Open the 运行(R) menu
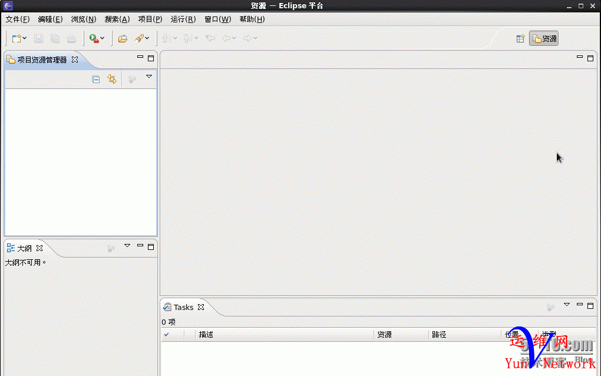The image size is (601, 376). coord(183,19)
